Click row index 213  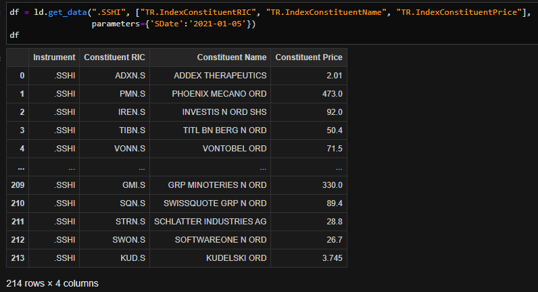(x=18, y=258)
